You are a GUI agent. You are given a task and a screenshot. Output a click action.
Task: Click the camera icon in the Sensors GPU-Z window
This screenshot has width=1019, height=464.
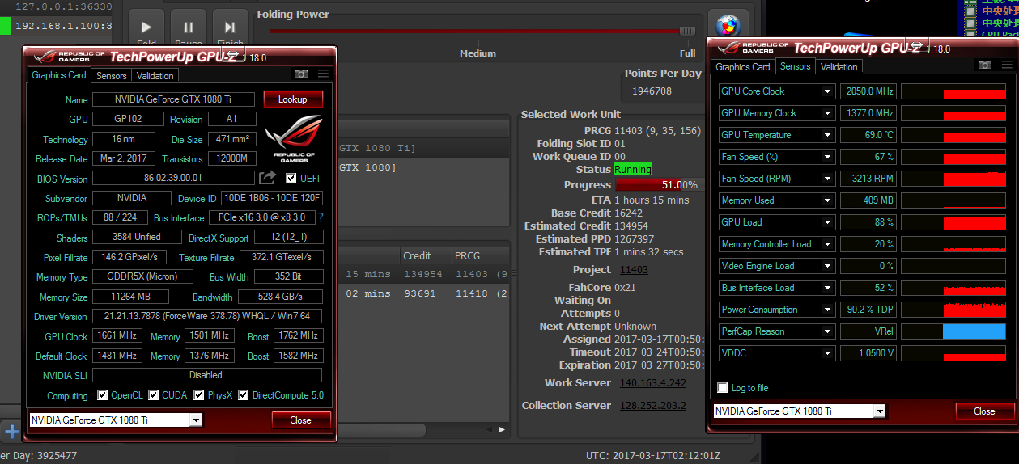pos(985,65)
